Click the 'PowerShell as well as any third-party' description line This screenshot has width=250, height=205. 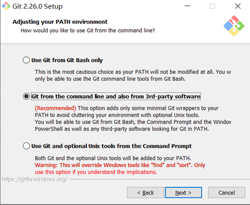click(122, 129)
